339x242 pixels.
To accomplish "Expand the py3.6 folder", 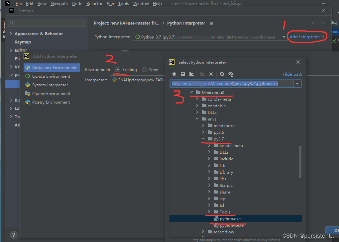I will coord(203,132).
